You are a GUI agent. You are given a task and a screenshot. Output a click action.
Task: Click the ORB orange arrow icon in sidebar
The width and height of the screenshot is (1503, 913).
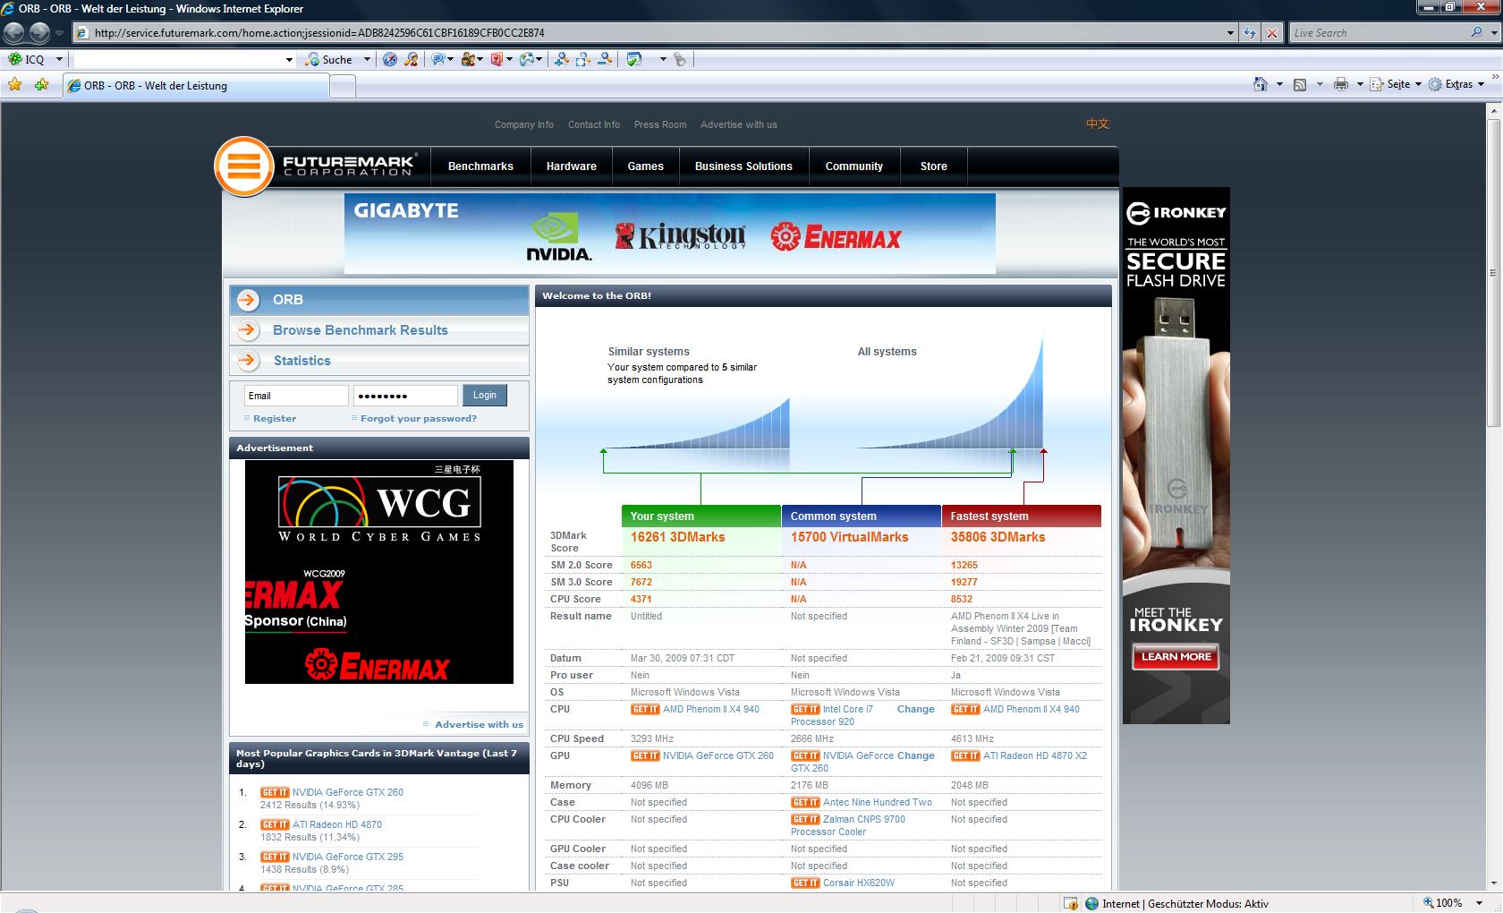coord(248,300)
